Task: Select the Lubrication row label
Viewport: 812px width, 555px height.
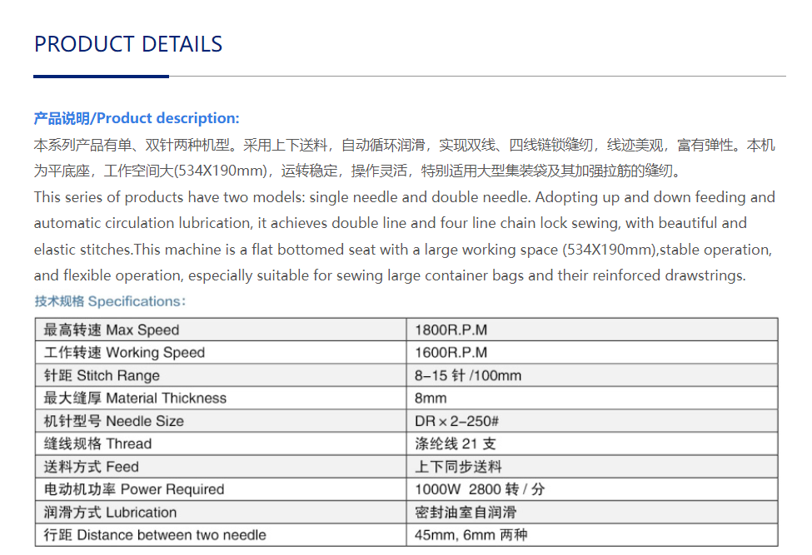Action: [x=110, y=512]
